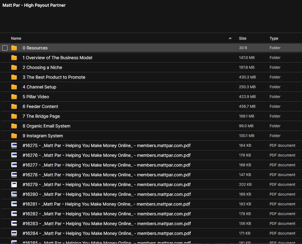The image size is (302, 244).
Task: Toggle the sort arrow in Name column
Action: pyautogui.click(x=230, y=38)
